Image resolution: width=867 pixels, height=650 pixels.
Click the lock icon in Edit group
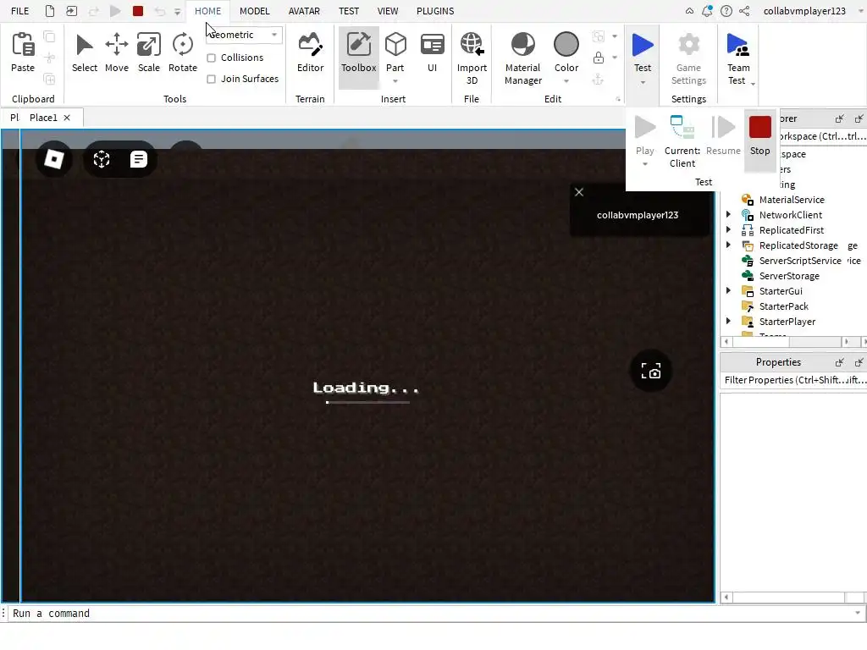[x=599, y=58]
